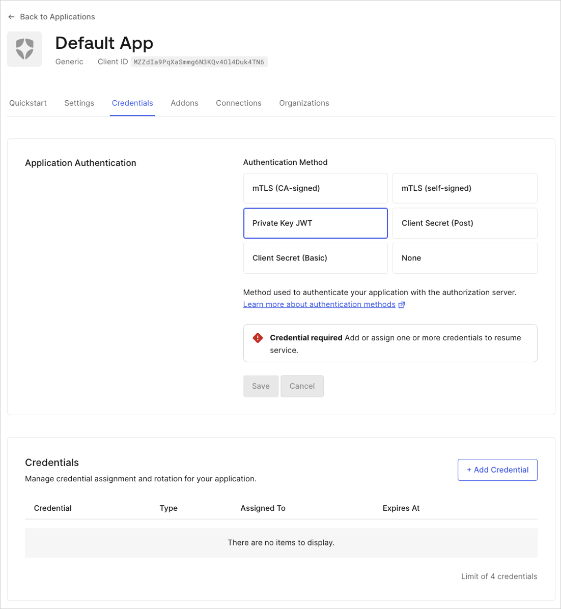
Task: Switch to the Quickstart tab
Action: click(28, 103)
